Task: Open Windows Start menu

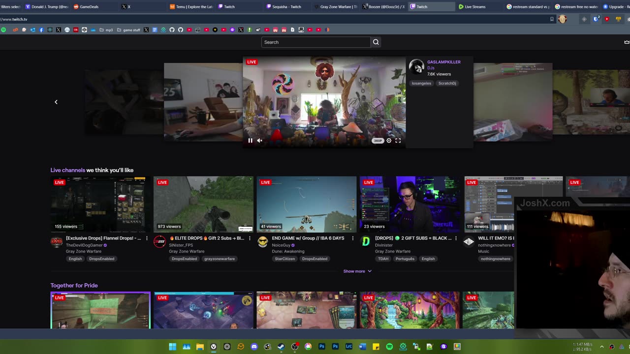Action: click(172, 347)
